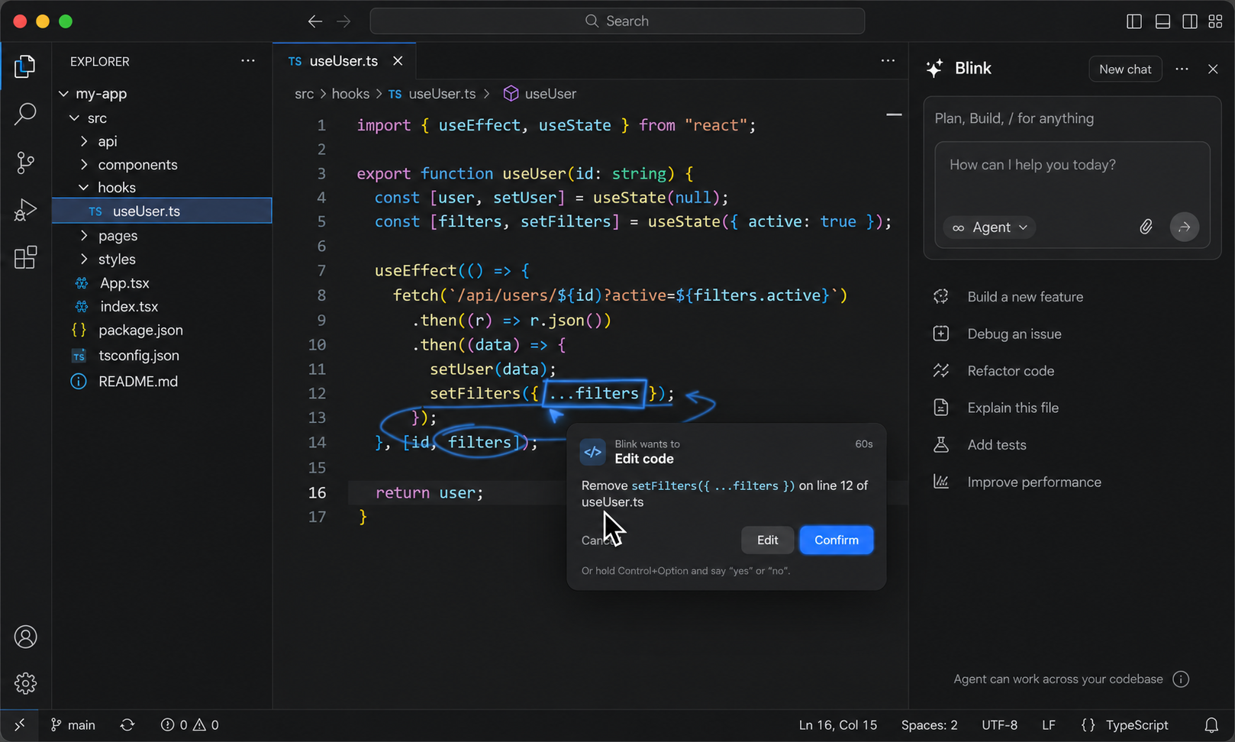The height and width of the screenshot is (742, 1235).
Task: Expand the api folder
Action: point(84,141)
